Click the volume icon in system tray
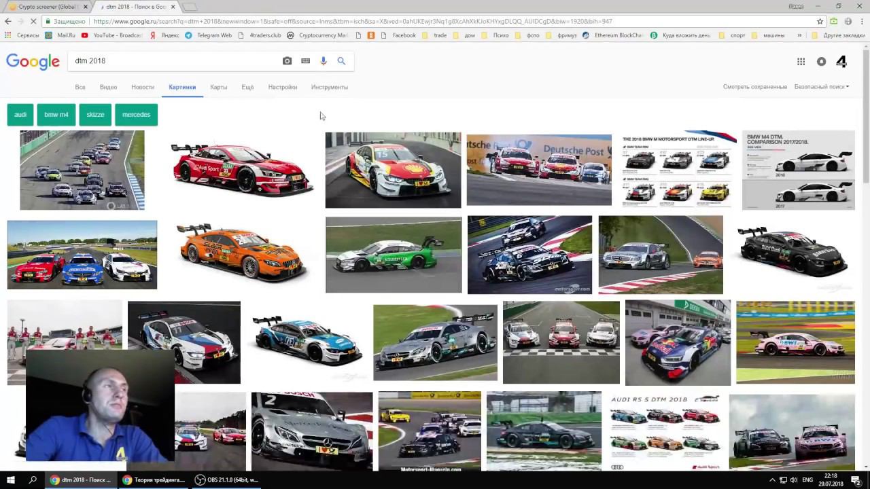This screenshot has height=489, width=870. 793,480
